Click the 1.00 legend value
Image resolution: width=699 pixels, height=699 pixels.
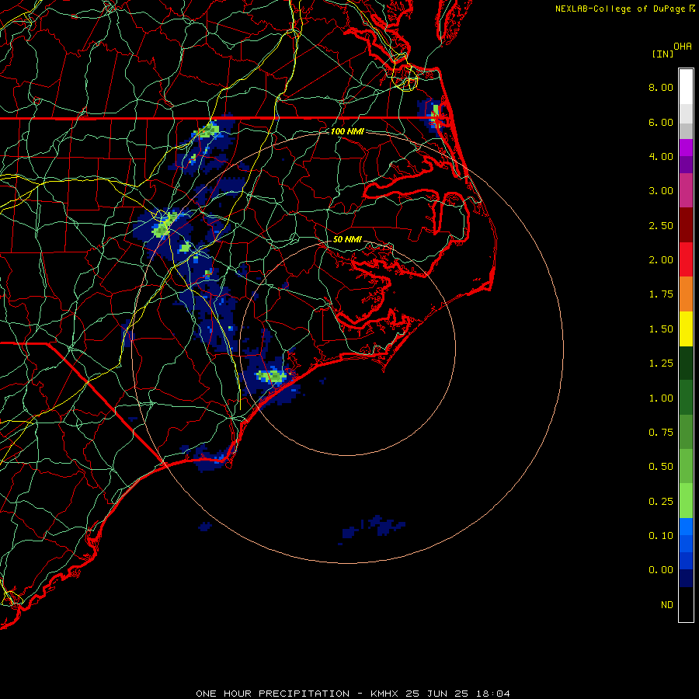pos(661,398)
